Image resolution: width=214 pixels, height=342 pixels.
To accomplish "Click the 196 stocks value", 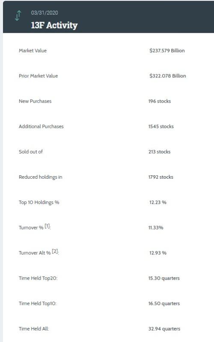I will (160, 101).
